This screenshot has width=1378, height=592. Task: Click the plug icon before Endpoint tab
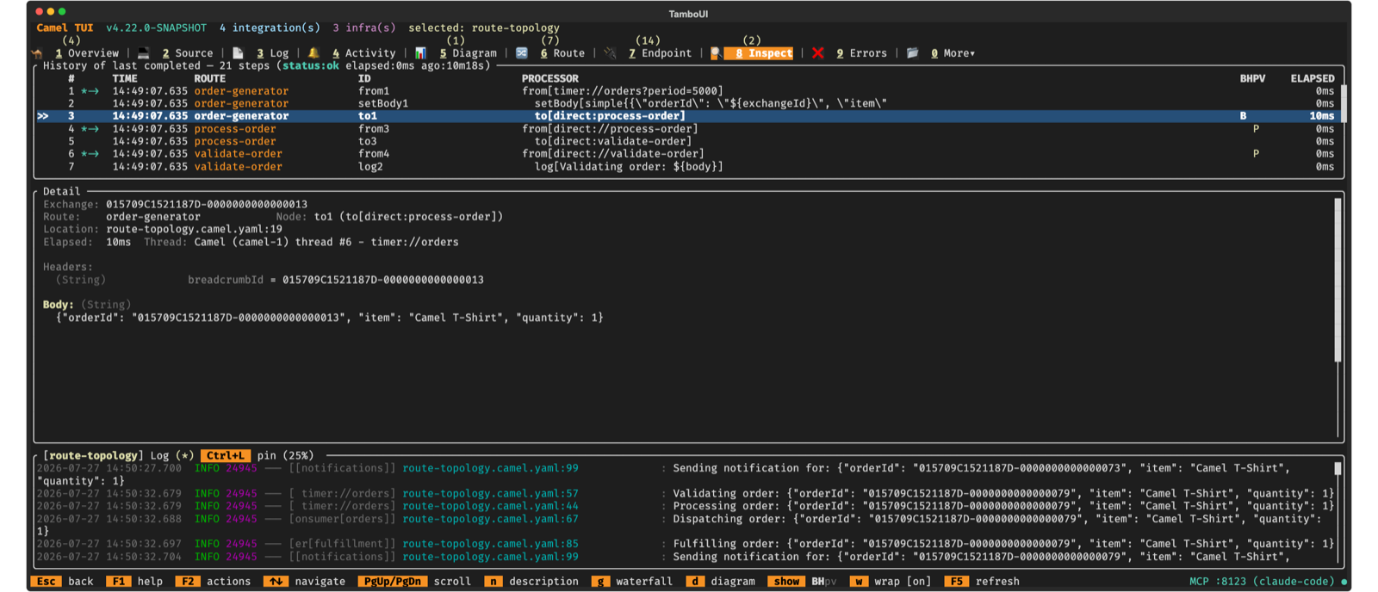pyautogui.click(x=610, y=53)
